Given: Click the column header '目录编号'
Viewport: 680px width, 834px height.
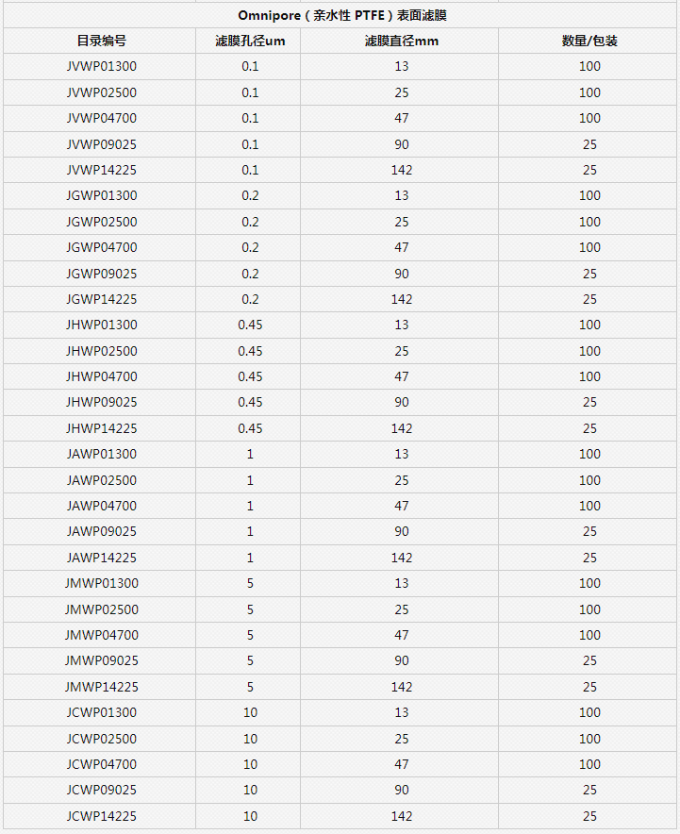Looking at the screenshot, I should (x=102, y=41).
